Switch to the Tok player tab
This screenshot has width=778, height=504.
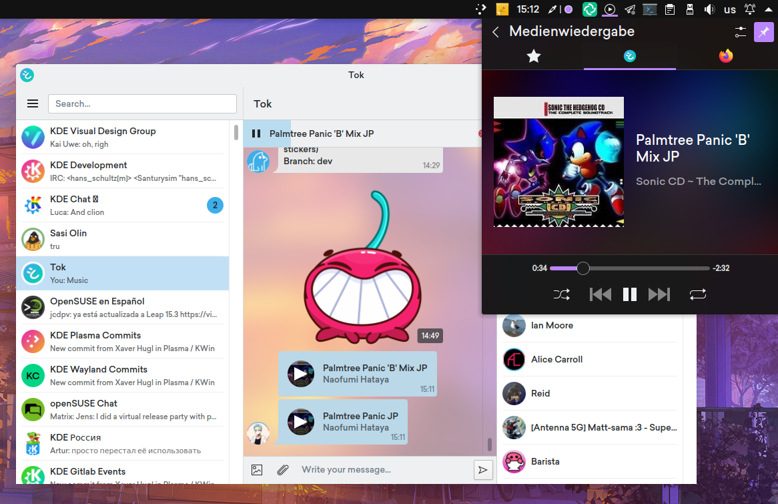click(x=630, y=56)
